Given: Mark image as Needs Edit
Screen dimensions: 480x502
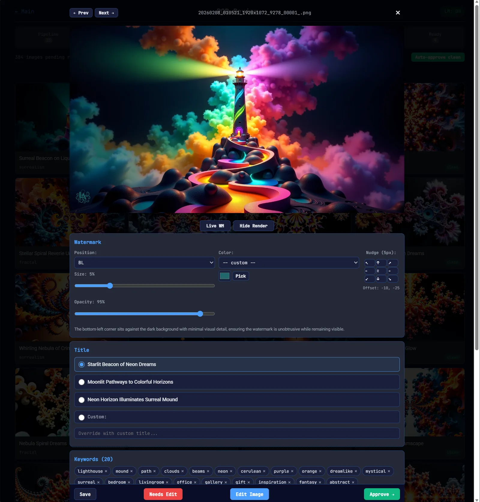Looking at the screenshot, I should pos(163,494).
